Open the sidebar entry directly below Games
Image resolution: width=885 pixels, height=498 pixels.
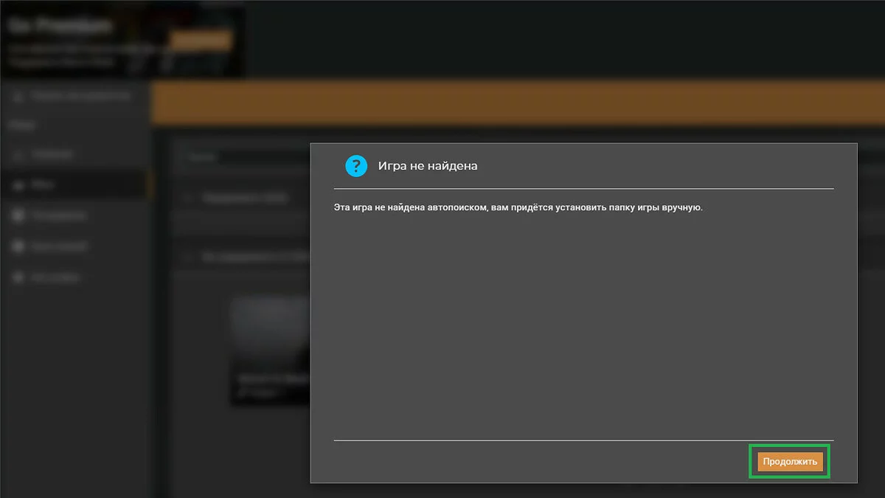tap(59, 216)
